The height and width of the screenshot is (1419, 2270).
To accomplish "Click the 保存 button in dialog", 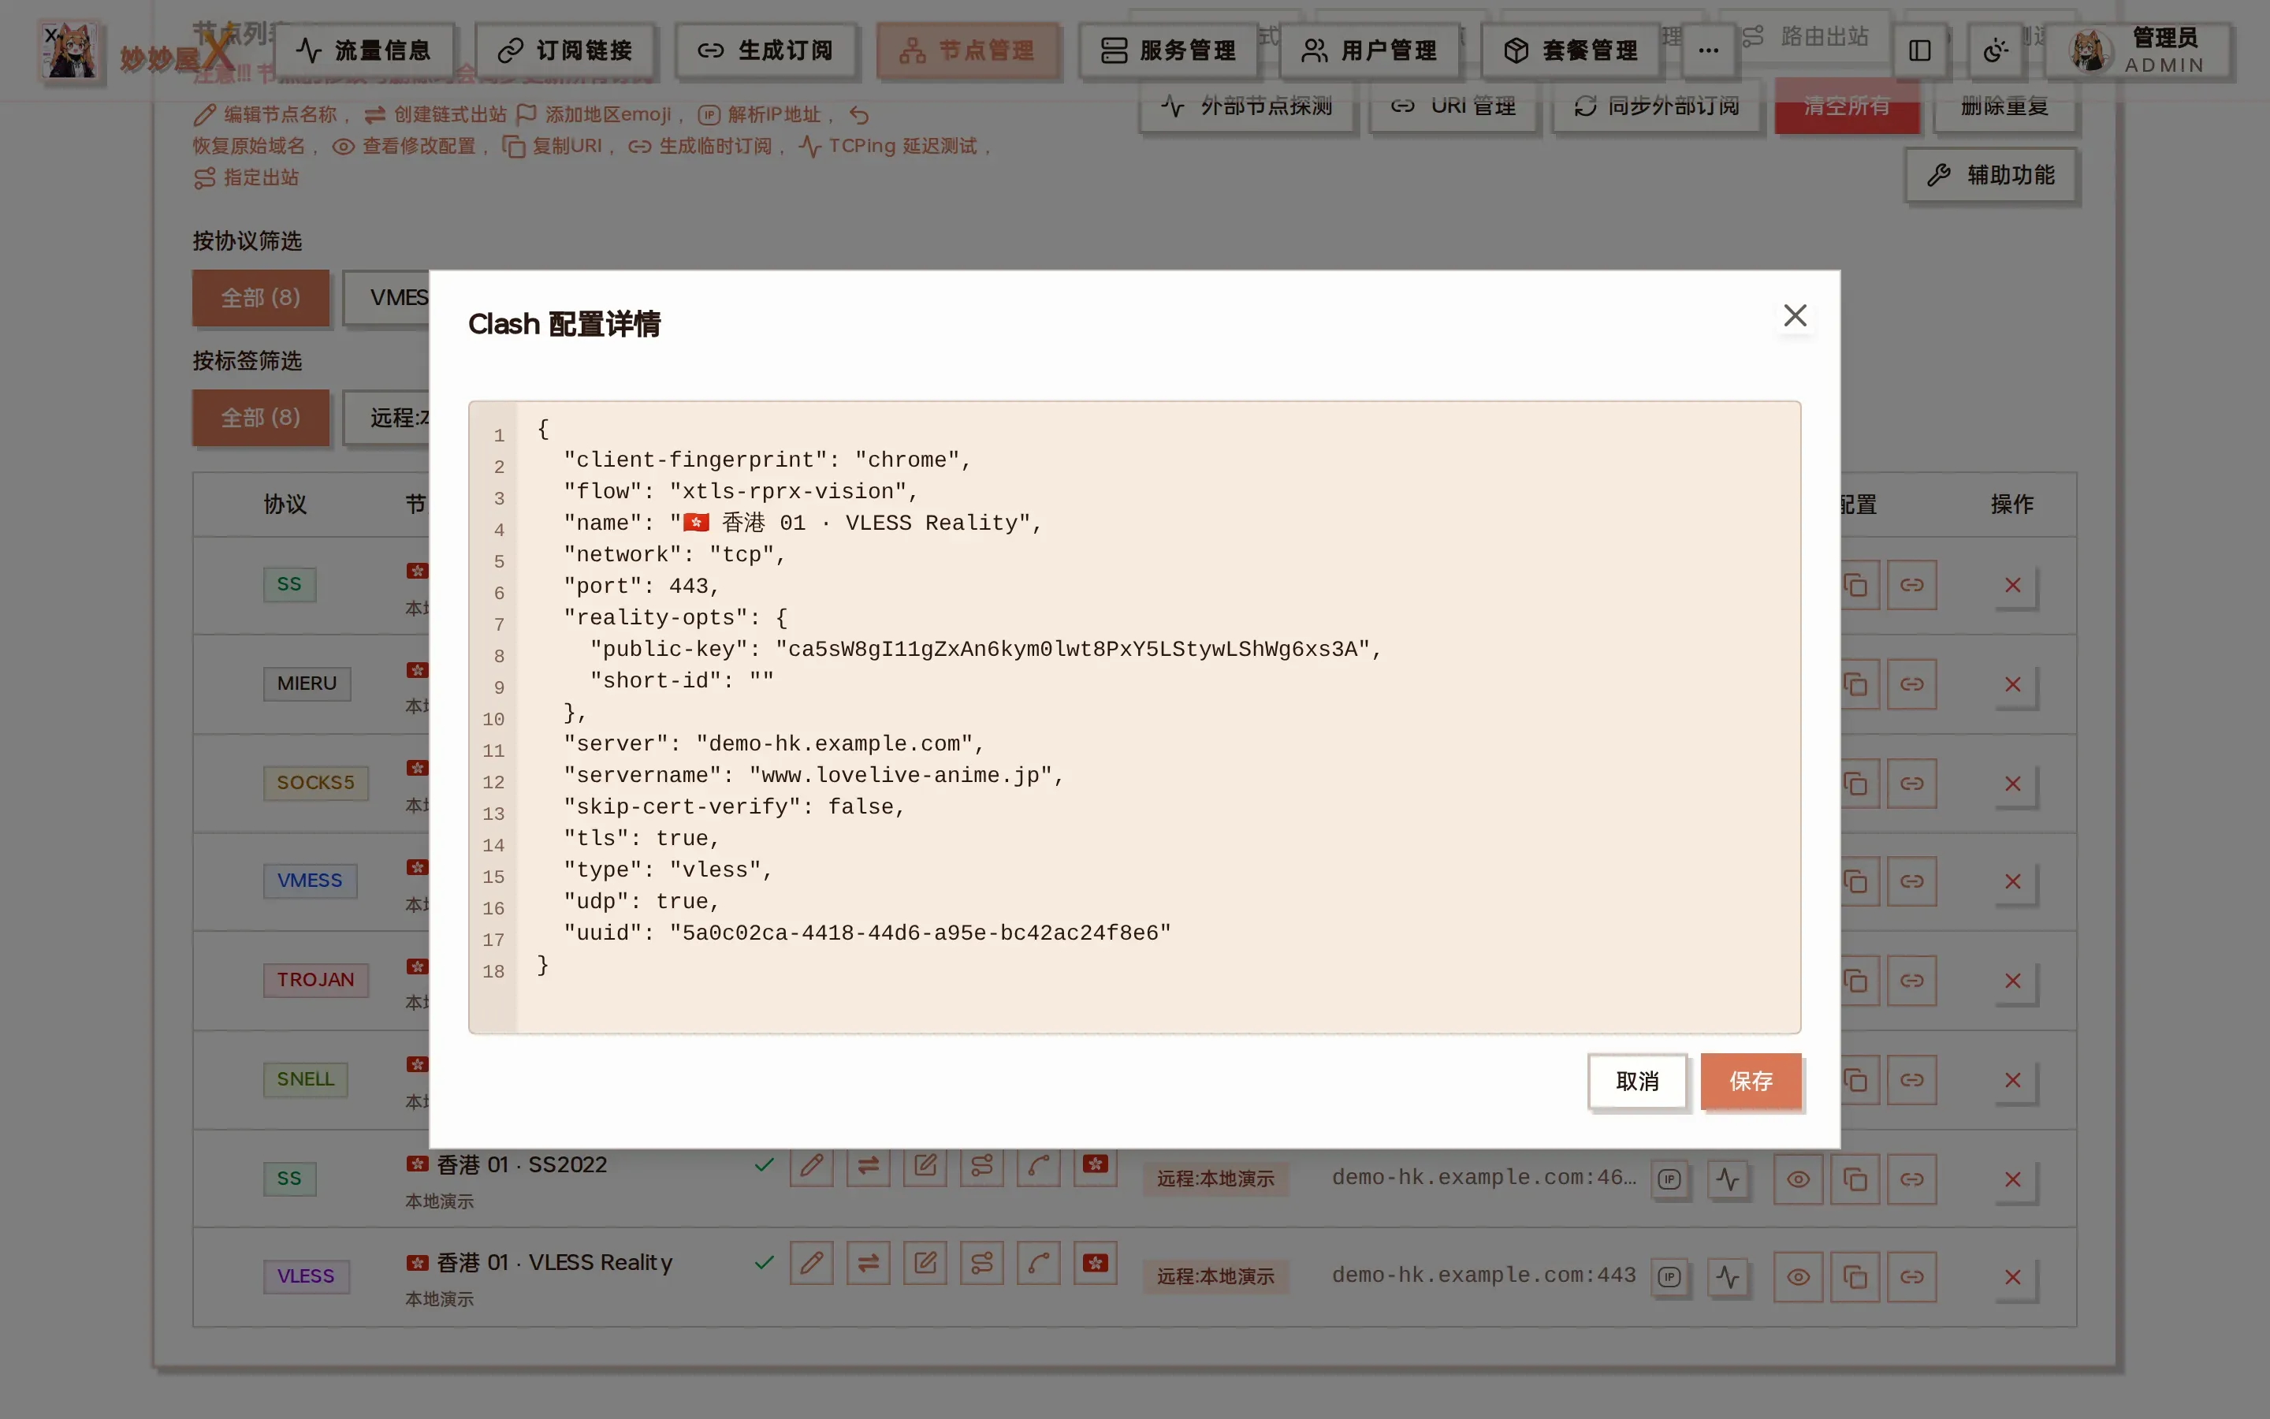I will click(1751, 1081).
